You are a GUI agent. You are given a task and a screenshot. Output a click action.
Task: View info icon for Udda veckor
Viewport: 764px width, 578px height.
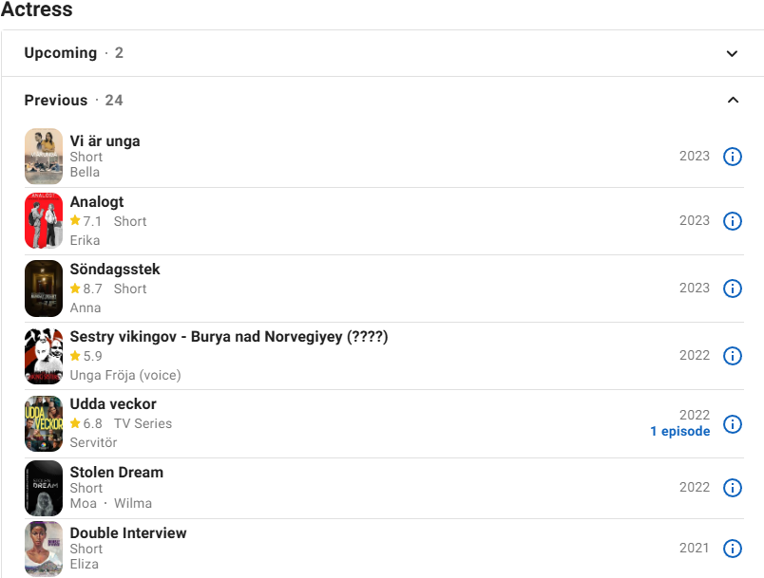pyautogui.click(x=732, y=423)
